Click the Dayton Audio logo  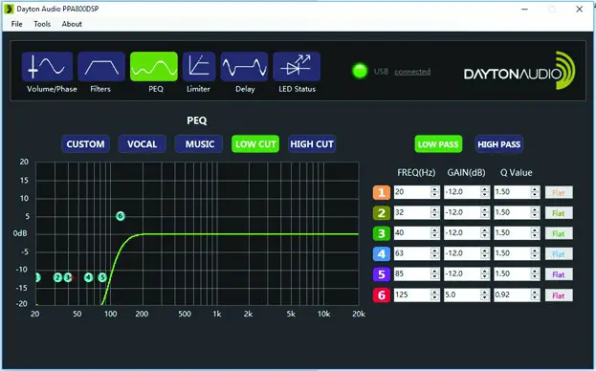[519, 71]
